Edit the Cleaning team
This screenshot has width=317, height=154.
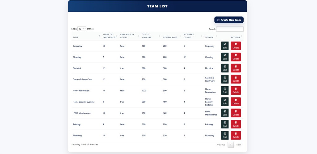pos(225,57)
